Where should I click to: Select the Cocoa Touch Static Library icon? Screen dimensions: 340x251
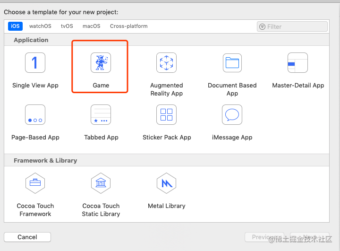click(101, 183)
